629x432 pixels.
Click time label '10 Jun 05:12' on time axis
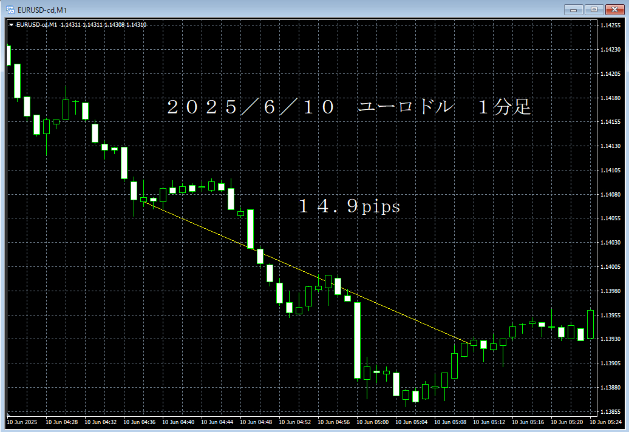(489, 422)
